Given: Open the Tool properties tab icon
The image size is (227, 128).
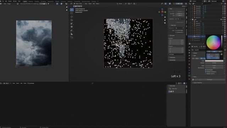Looking at the screenshot, I should [x=189, y=47].
